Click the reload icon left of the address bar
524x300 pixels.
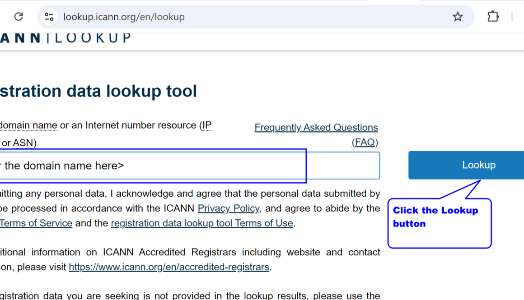pyautogui.click(x=19, y=16)
